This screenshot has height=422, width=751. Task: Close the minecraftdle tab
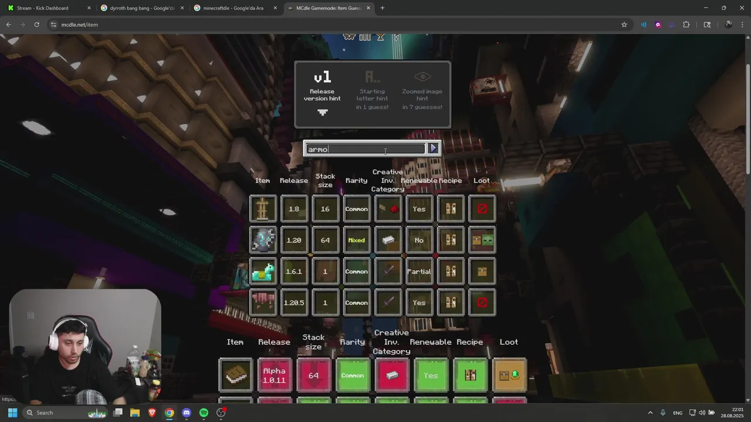coord(275,8)
